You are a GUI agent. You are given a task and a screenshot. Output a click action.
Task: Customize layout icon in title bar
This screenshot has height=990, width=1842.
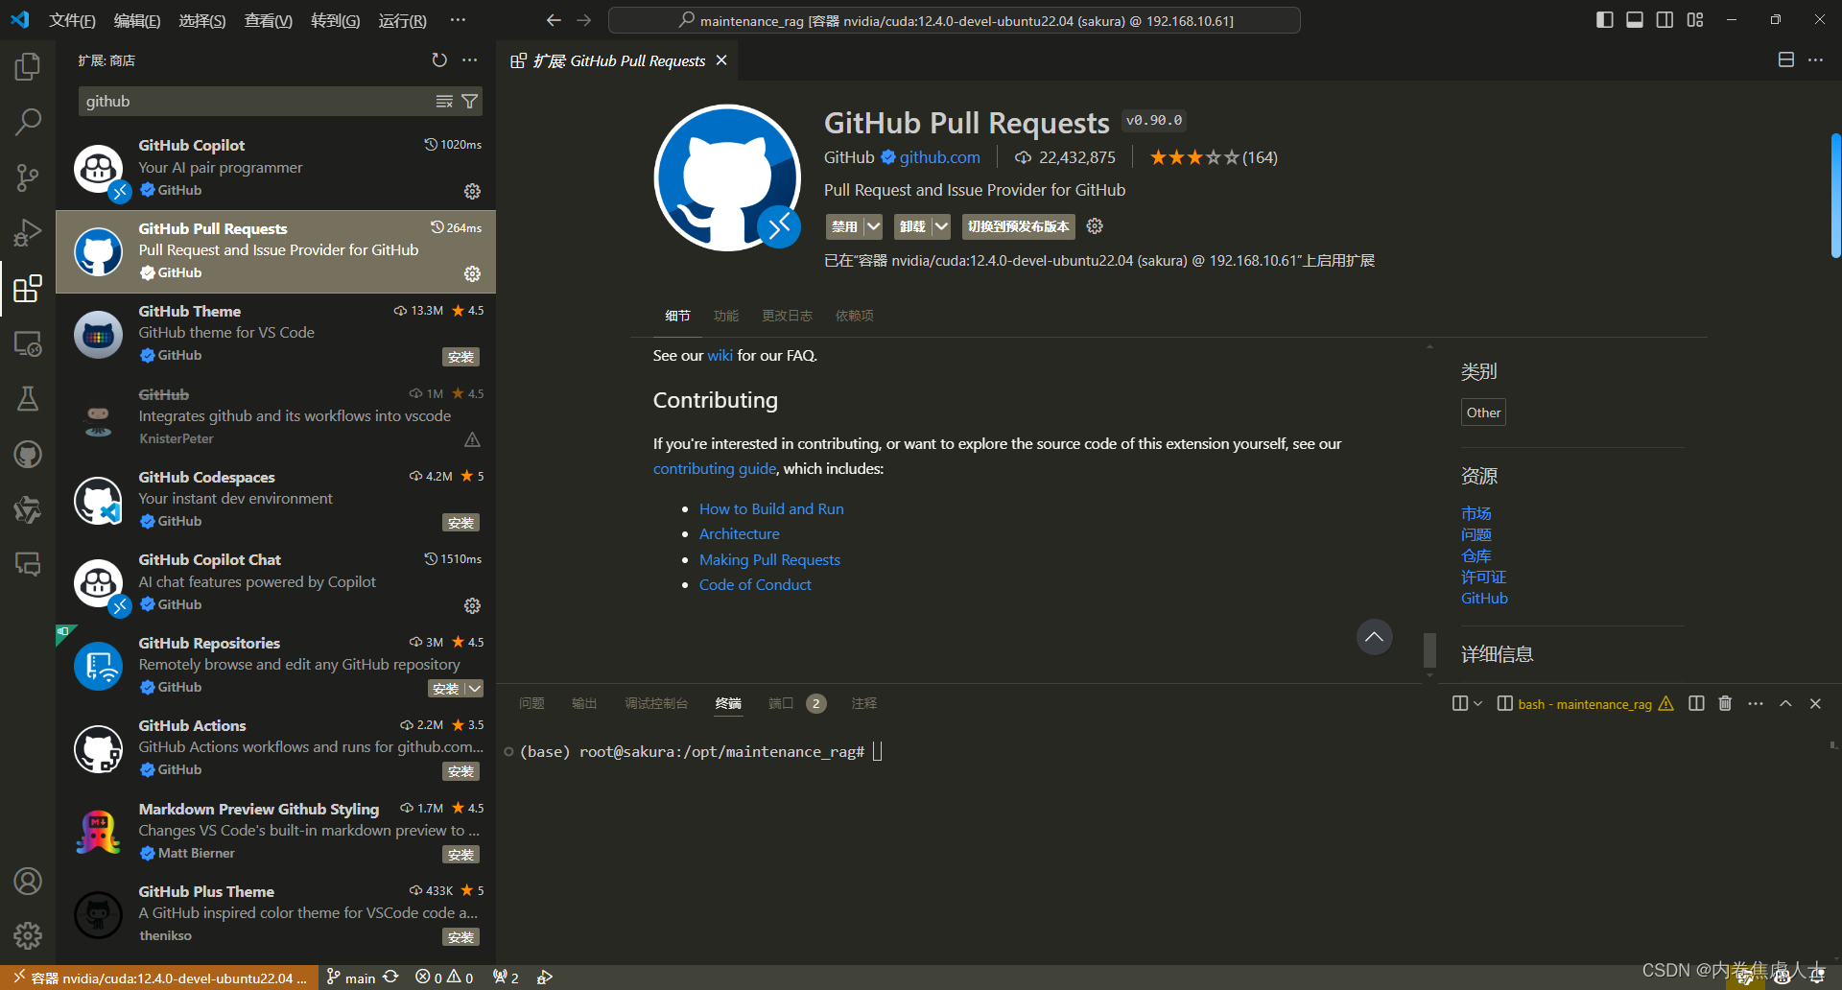(1695, 20)
